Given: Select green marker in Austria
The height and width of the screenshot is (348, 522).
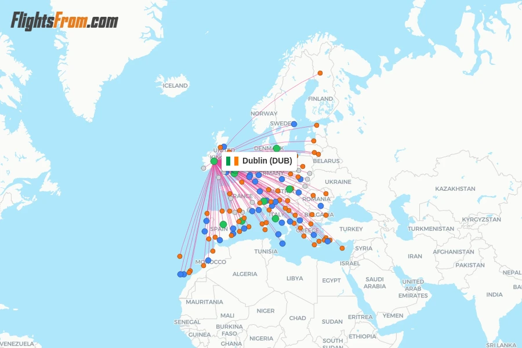Looking at the screenshot, I should [289, 189].
